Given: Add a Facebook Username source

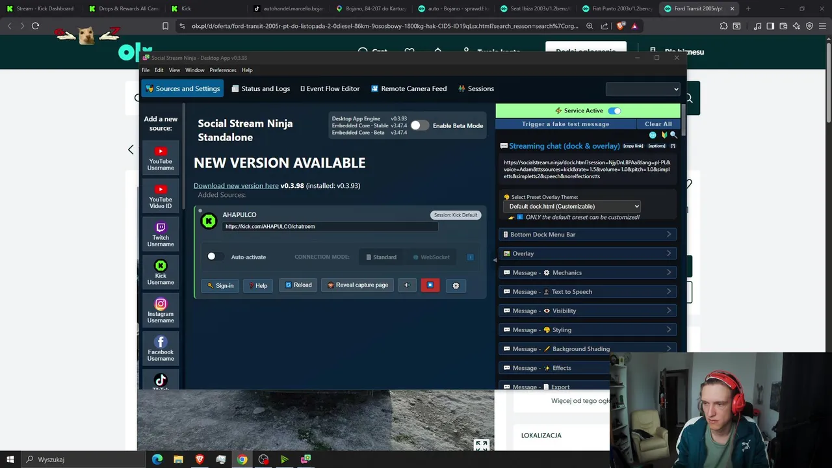Looking at the screenshot, I should pos(161,348).
